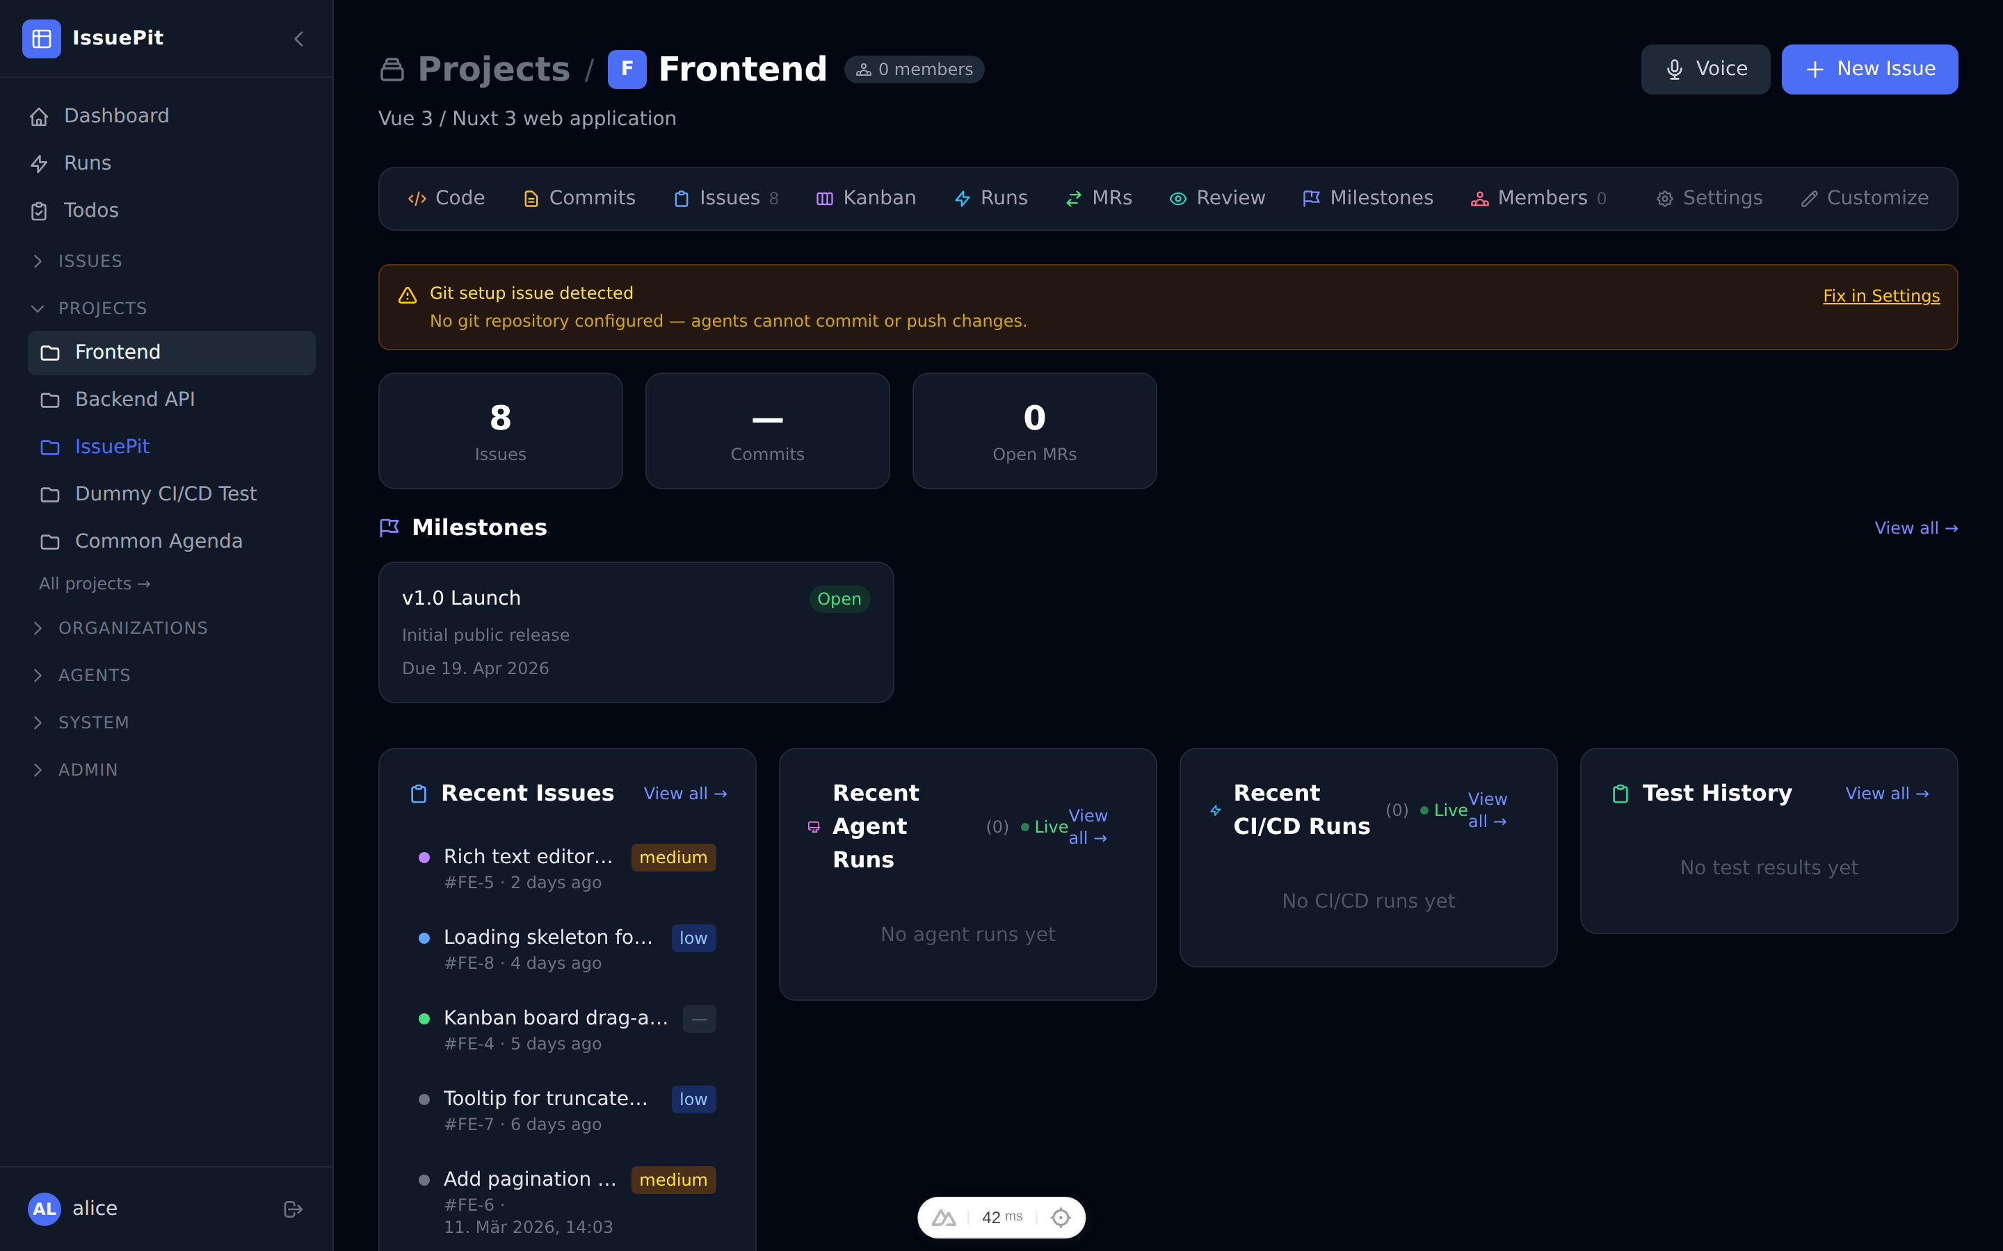Open the Review section via eye icon
The width and height of the screenshot is (2003, 1251).
coord(1177,198)
